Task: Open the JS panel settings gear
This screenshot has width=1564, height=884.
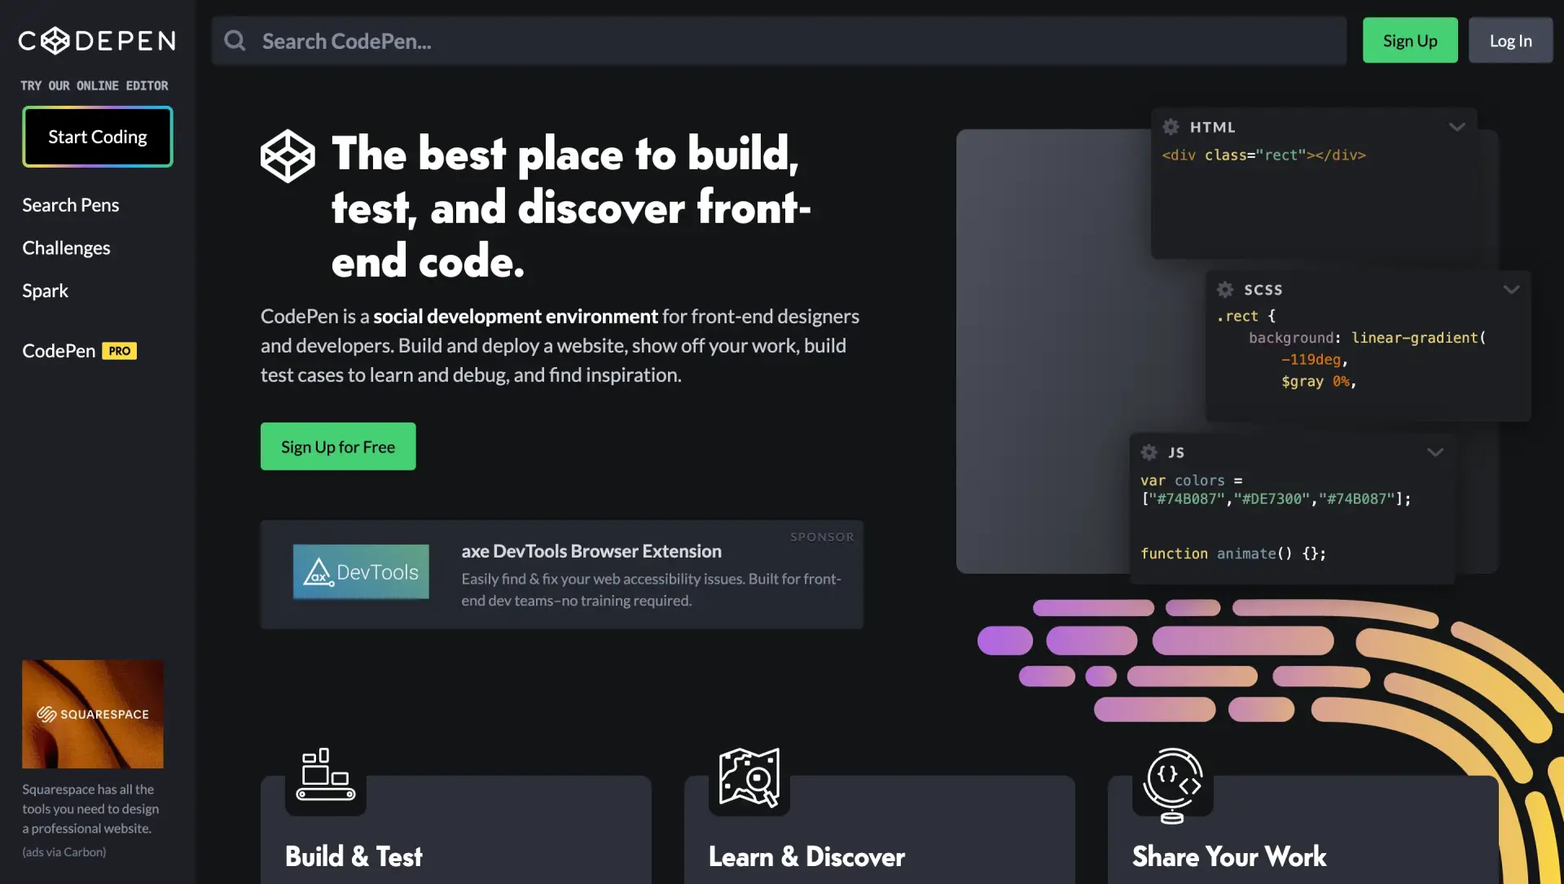Action: click(1149, 453)
